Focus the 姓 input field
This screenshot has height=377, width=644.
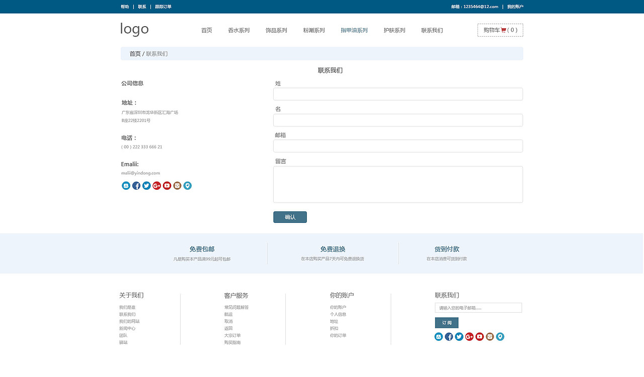click(398, 94)
